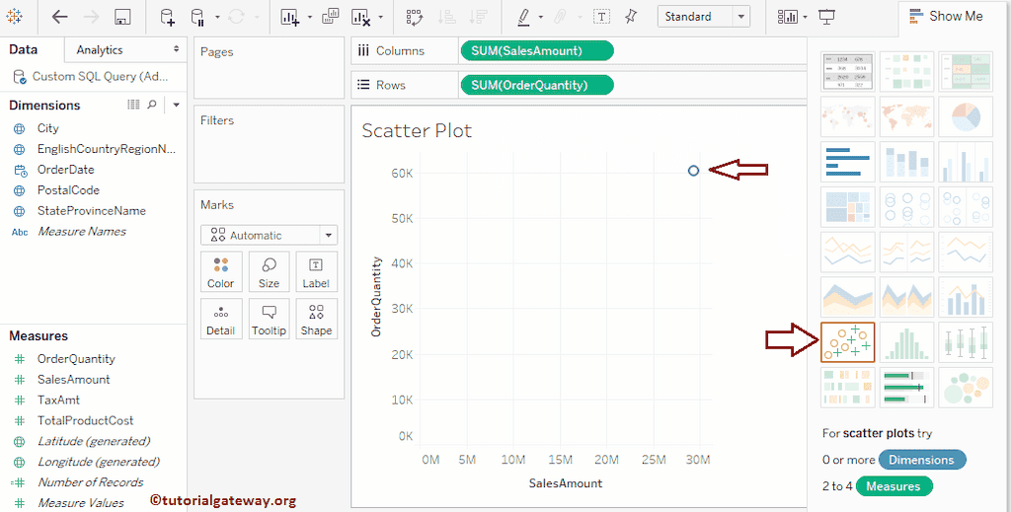Expand the show/hide cards dropdown arrow
The width and height of the screenshot is (1011, 512).
coord(805,18)
